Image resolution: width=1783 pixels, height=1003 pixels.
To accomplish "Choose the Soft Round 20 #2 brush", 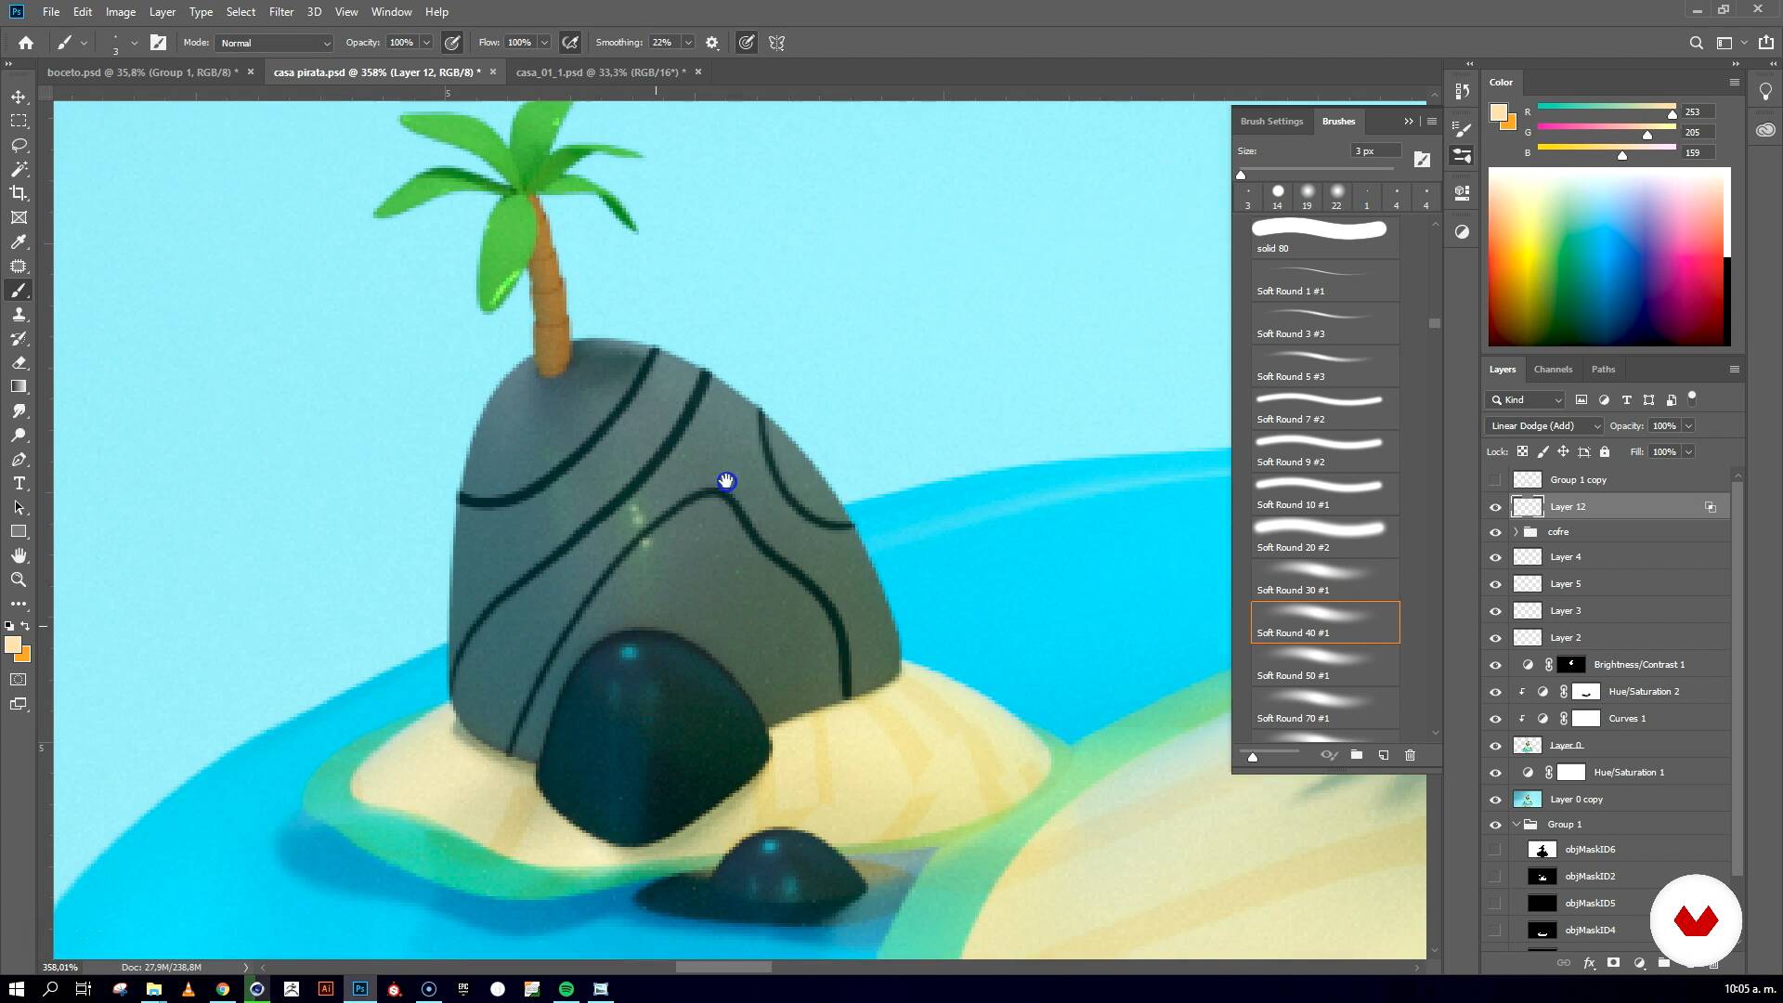I will tap(1325, 537).
